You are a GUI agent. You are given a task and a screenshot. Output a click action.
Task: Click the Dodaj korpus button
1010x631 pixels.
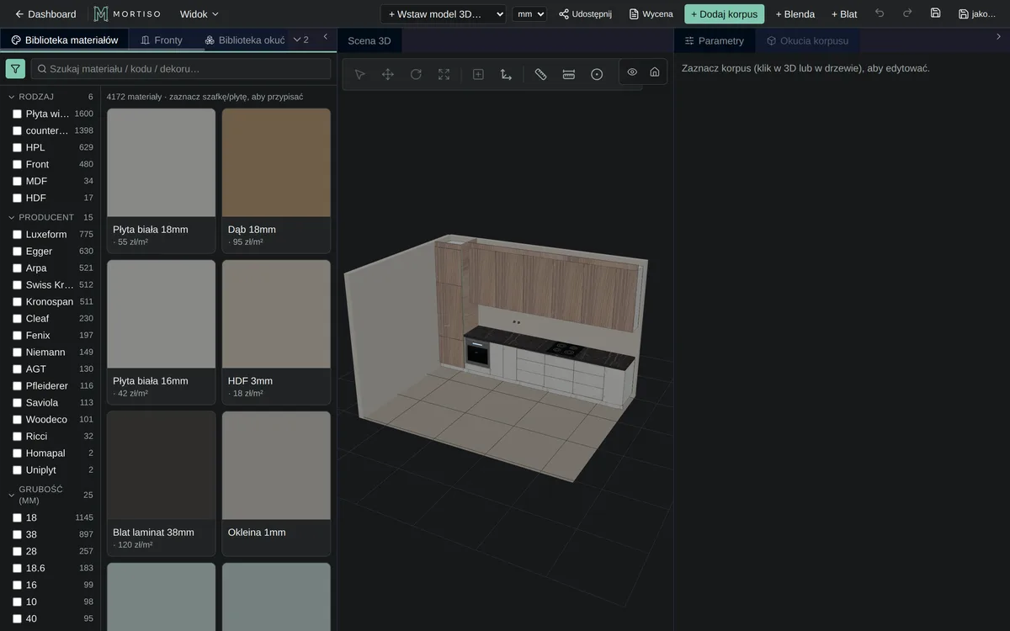click(x=724, y=13)
